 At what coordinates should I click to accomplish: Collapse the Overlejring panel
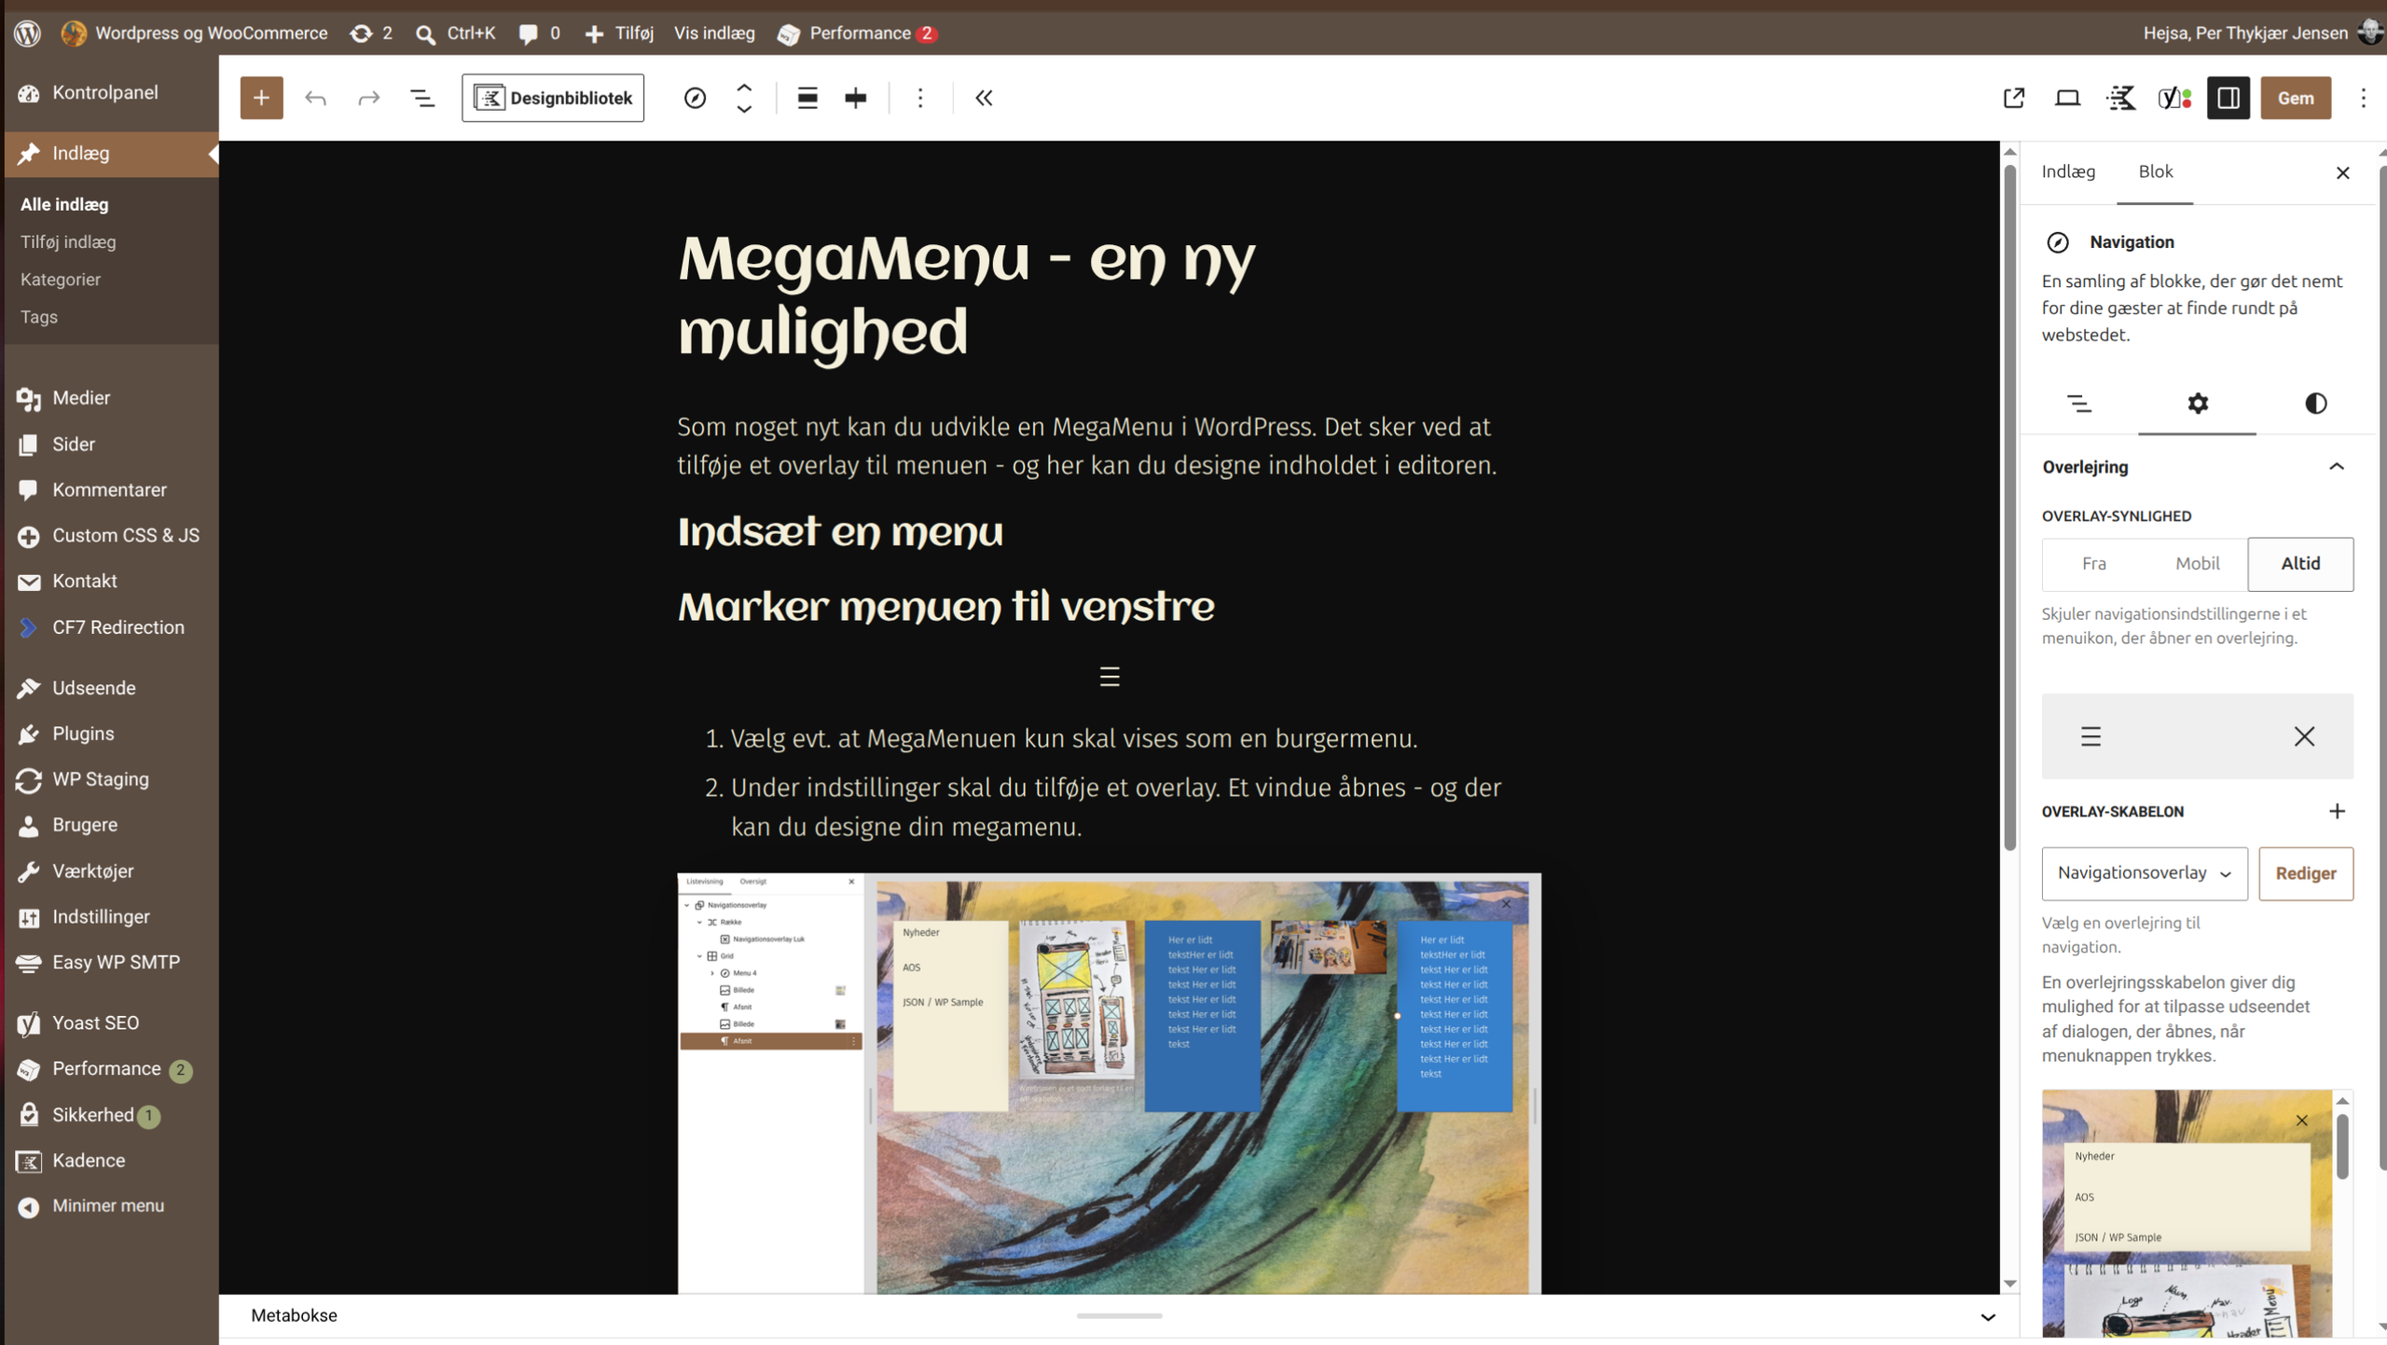(2336, 467)
